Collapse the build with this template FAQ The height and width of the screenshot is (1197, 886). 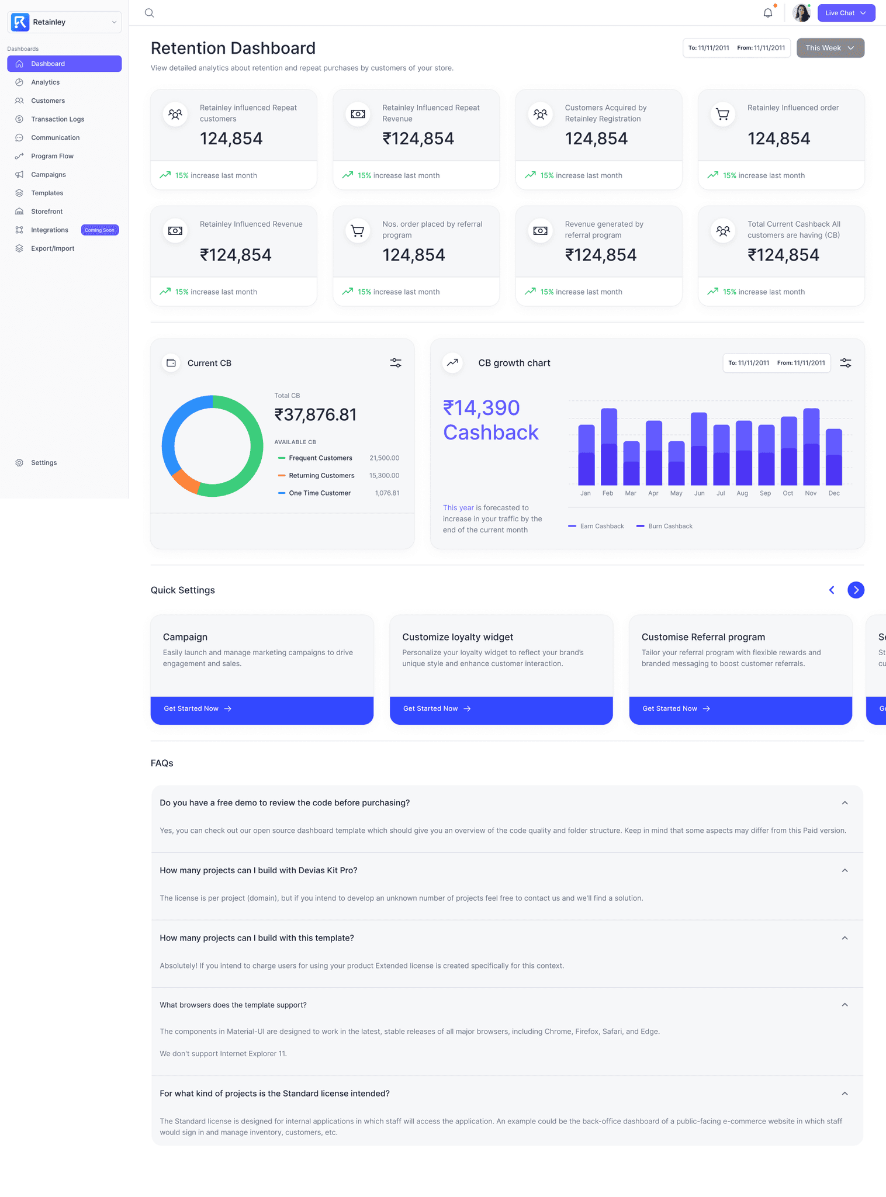845,938
